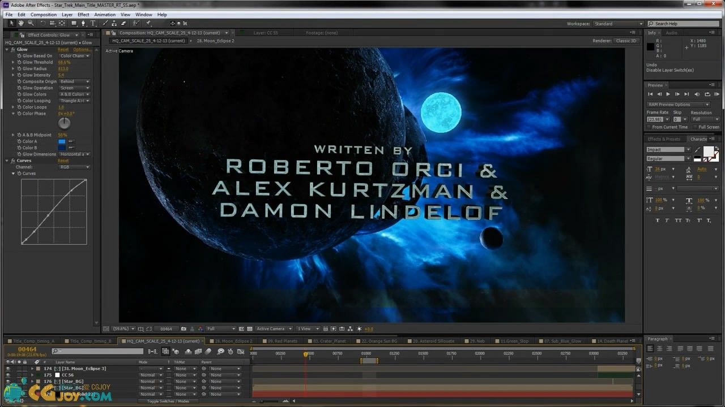725x407 pixels.
Task: Select the Zoom magnifier tool
Action: tap(31, 23)
